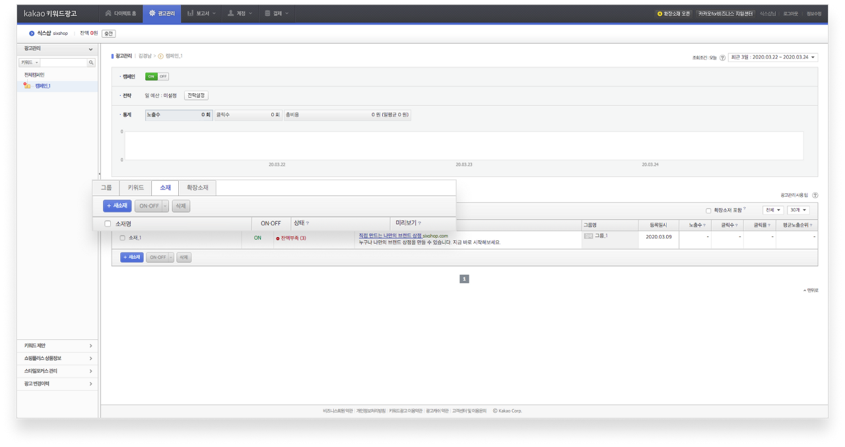Viewport: 845px width, 447px height.
Task: Enable the 확장소재 포함 checkbox
Action: point(708,211)
